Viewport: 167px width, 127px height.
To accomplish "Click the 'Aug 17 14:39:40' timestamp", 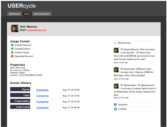I will tap(71, 108).
